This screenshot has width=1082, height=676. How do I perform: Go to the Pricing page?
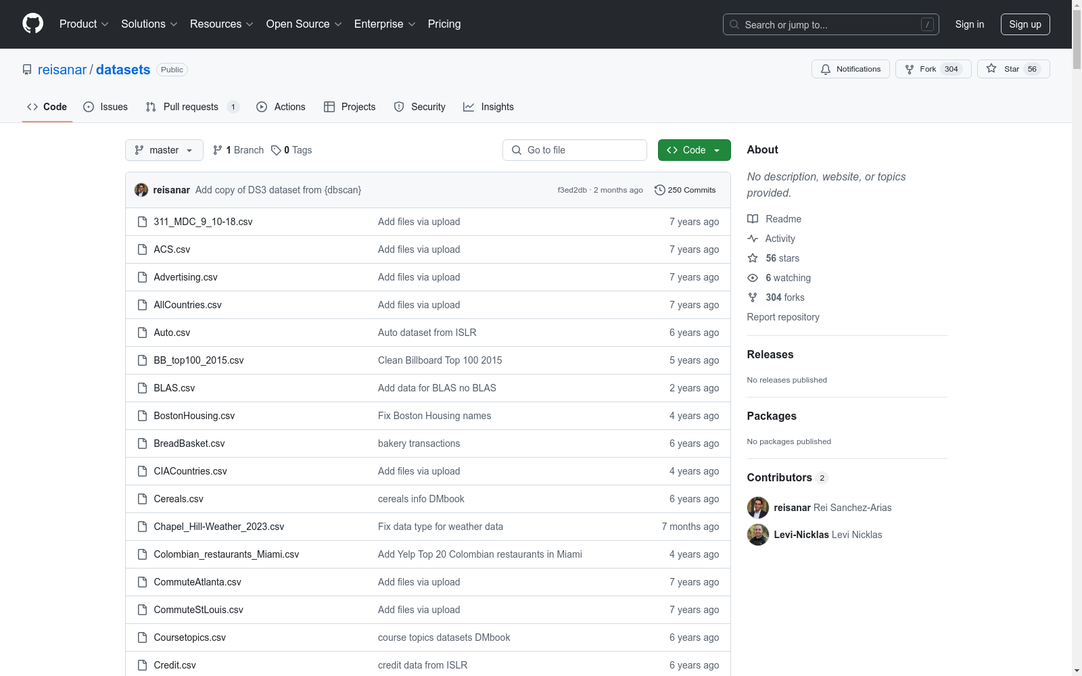point(444,24)
